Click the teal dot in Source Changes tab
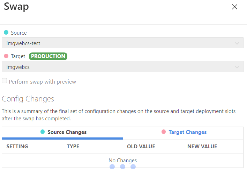This screenshot has width=247, height=177. coord(43,132)
